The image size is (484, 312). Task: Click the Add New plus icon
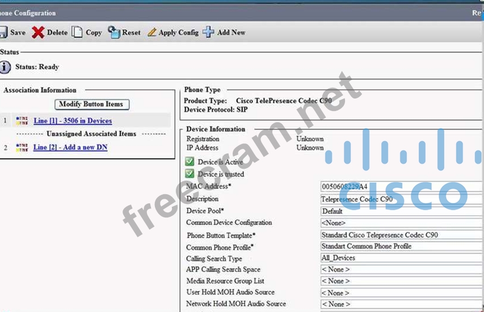coord(208,32)
